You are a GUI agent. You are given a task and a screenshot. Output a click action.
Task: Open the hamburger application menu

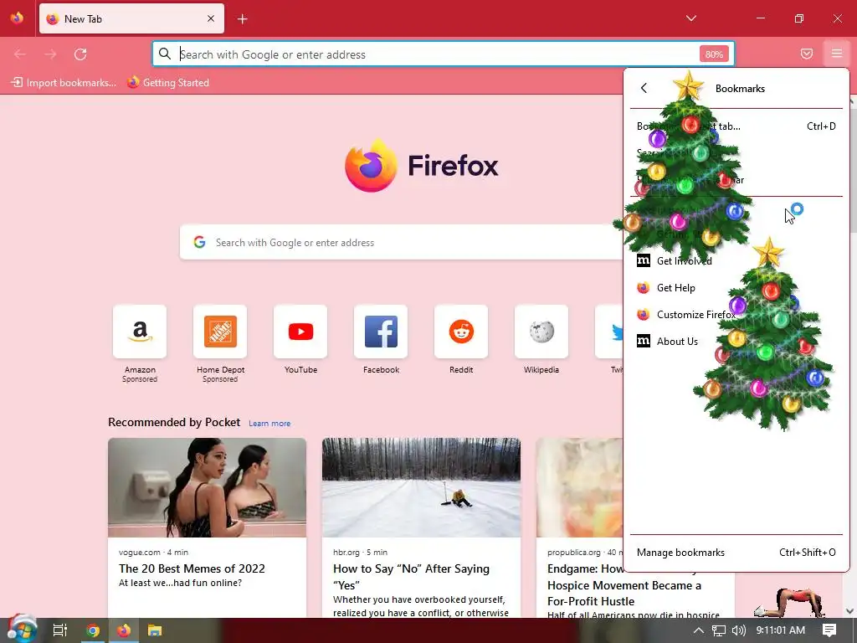tap(837, 54)
